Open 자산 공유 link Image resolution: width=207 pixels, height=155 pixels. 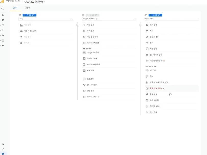pyautogui.click(x=153, y=112)
